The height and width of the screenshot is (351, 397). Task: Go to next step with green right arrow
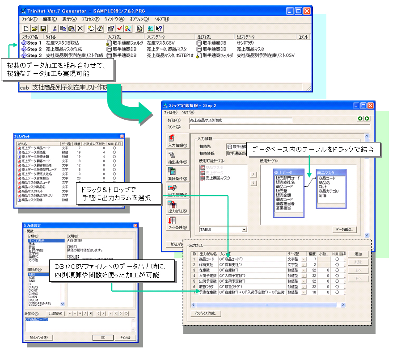click(367, 118)
